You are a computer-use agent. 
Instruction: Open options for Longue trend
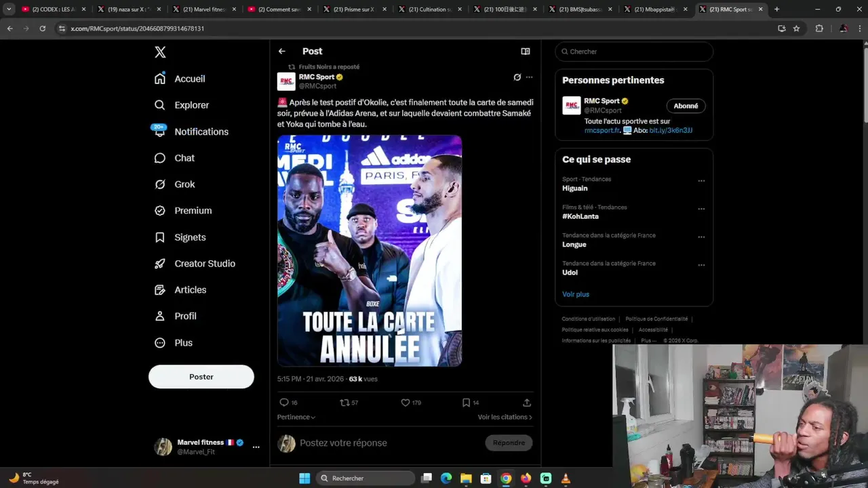701,237
